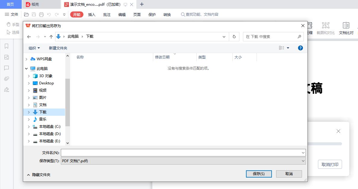The image size is (358, 189).
Task: Select 音乐 in folder tree
Action: pyautogui.click(x=43, y=119)
